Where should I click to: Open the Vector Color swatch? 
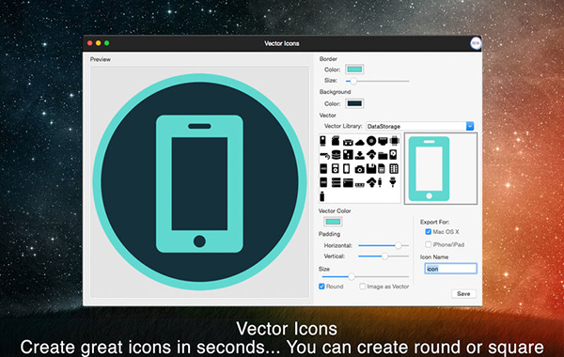(x=333, y=222)
